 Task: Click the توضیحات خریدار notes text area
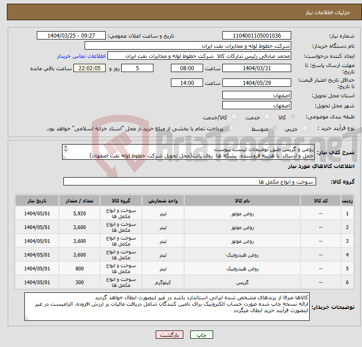pos(167,307)
